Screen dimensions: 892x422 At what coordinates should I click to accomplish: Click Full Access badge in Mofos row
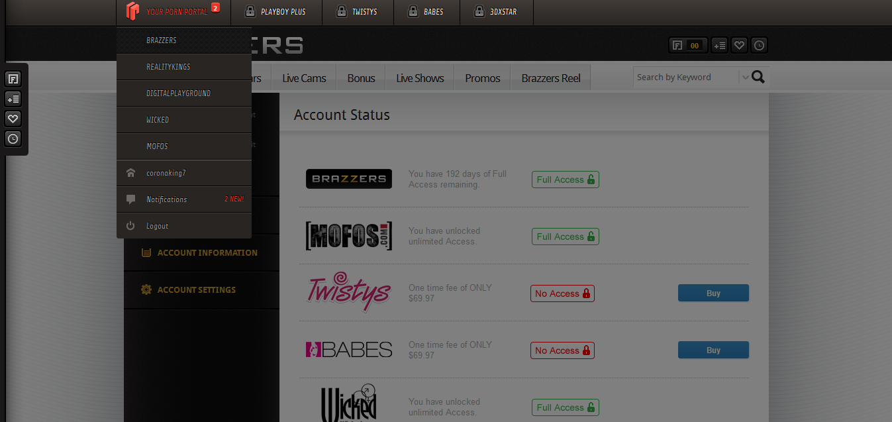tap(566, 237)
